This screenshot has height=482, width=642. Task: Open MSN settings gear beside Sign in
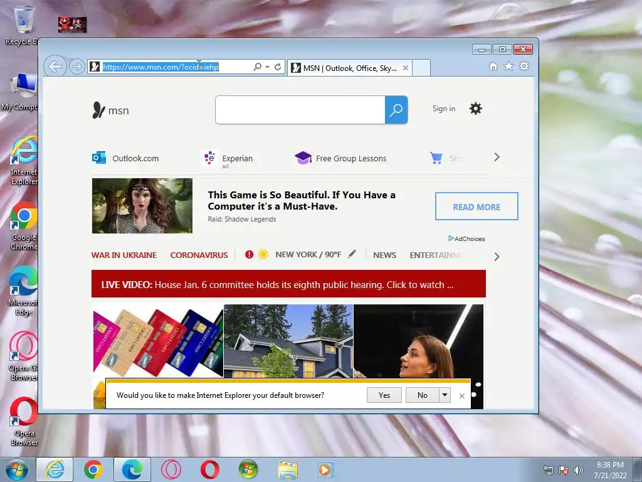tap(475, 109)
